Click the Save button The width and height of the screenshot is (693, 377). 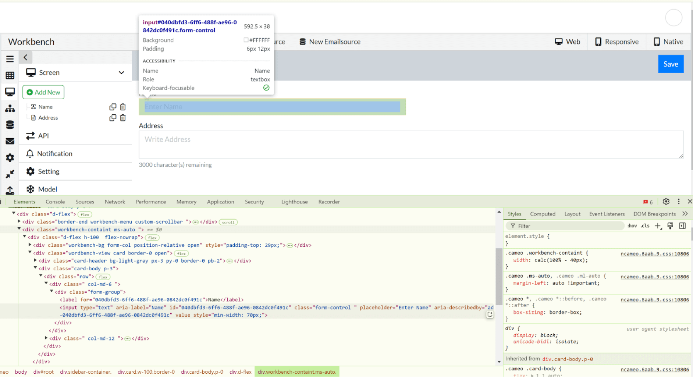(x=671, y=64)
